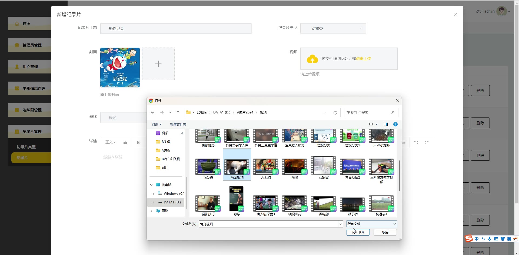Screen dimensions: 519x255
Task: Click the quote block icon in editor
Action: coord(125,142)
